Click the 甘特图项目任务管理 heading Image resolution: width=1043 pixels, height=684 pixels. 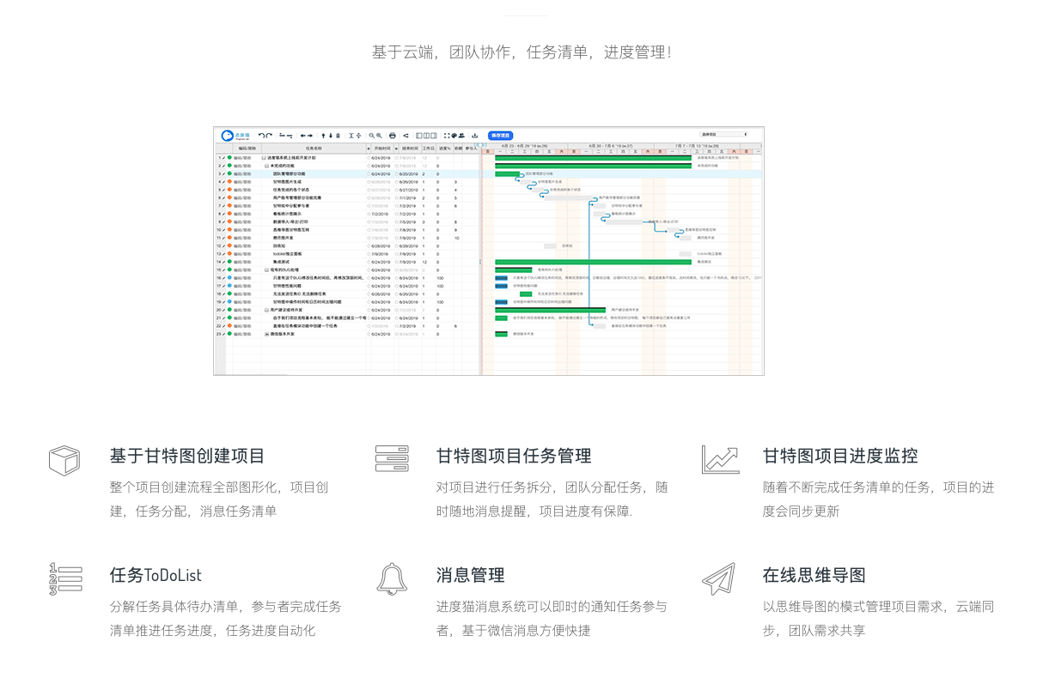pyautogui.click(x=514, y=456)
